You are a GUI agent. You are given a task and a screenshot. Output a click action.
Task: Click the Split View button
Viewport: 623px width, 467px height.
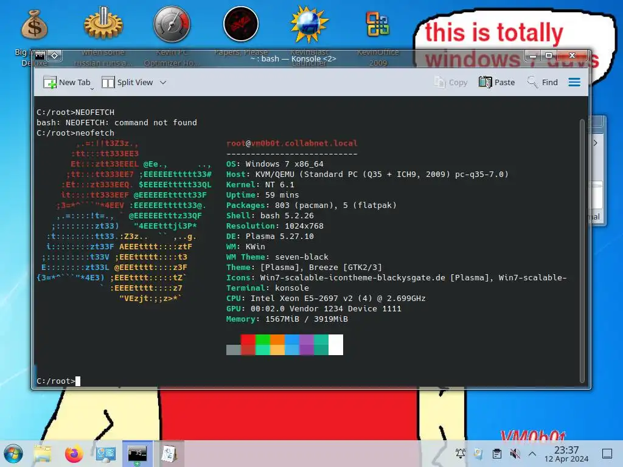[127, 82]
